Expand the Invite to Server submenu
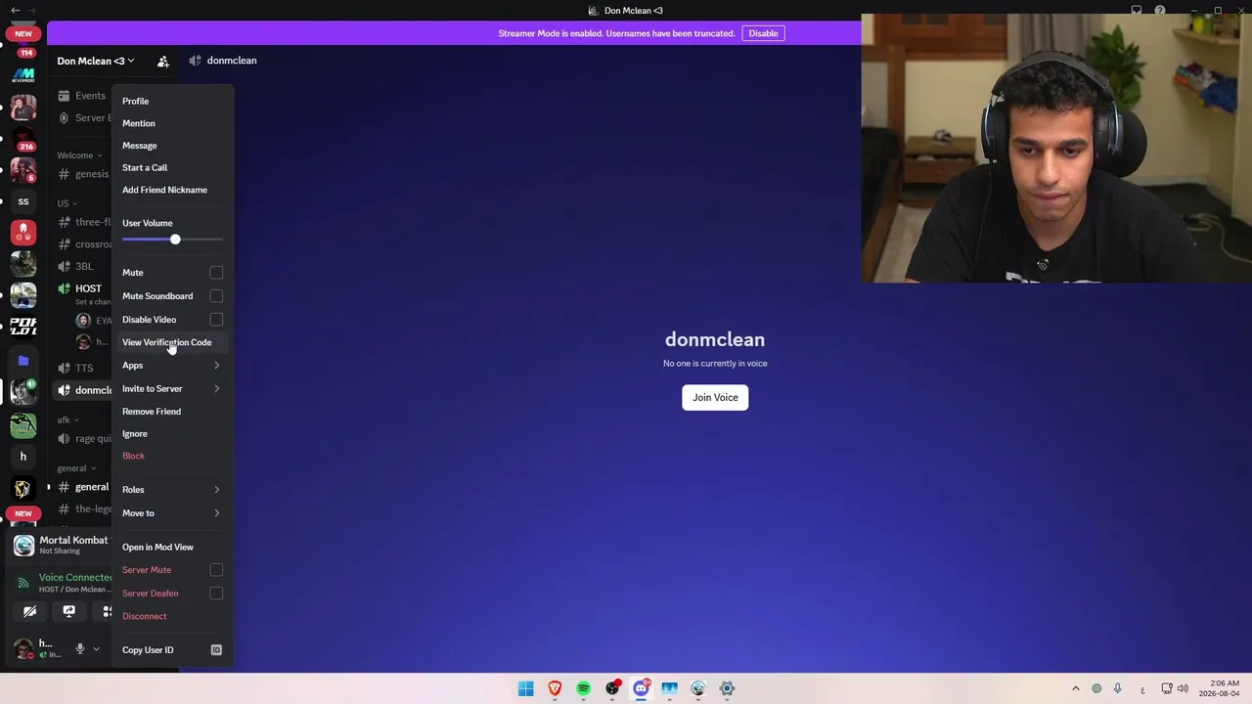The height and width of the screenshot is (704, 1252). [x=171, y=389]
